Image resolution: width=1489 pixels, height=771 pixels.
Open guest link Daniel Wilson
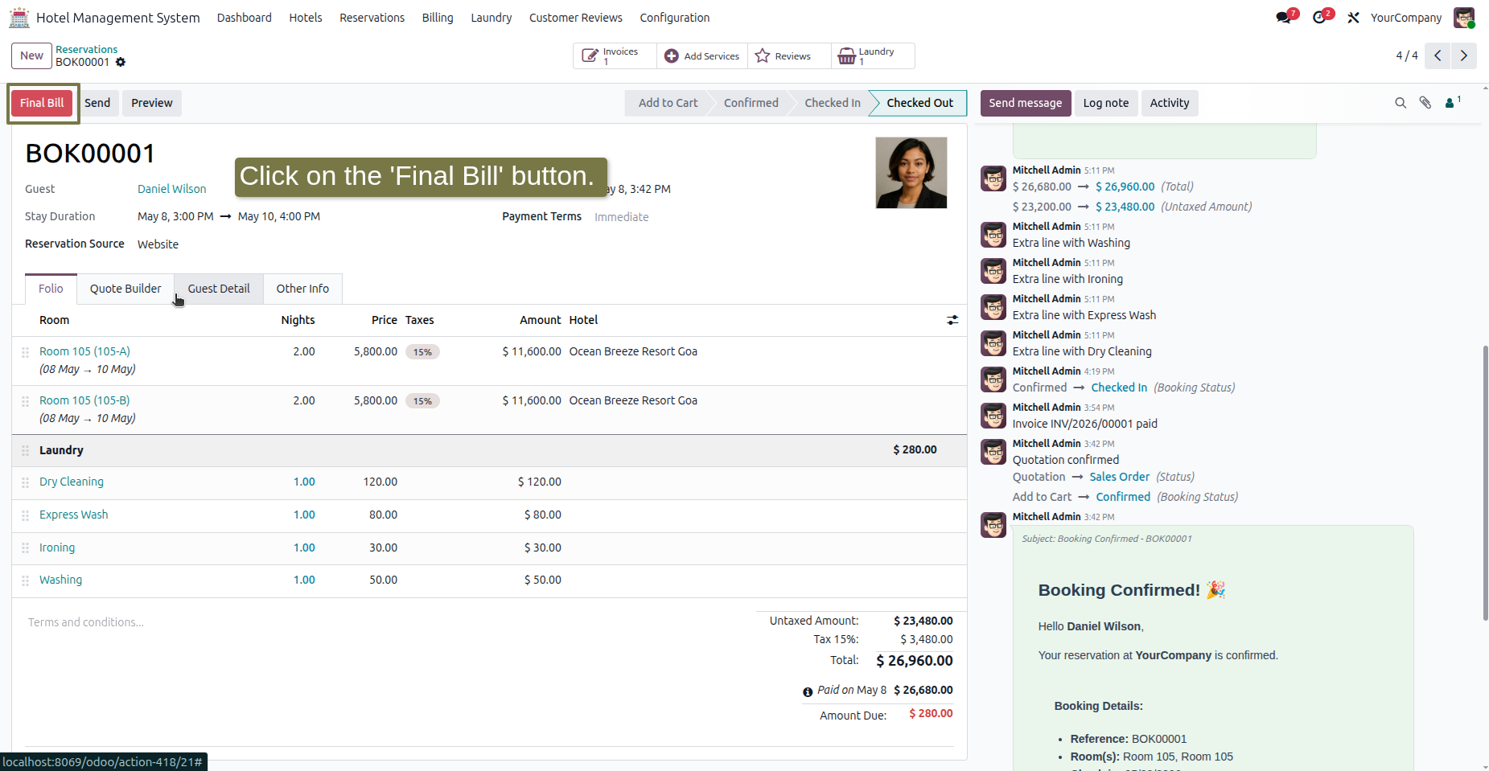click(x=172, y=189)
